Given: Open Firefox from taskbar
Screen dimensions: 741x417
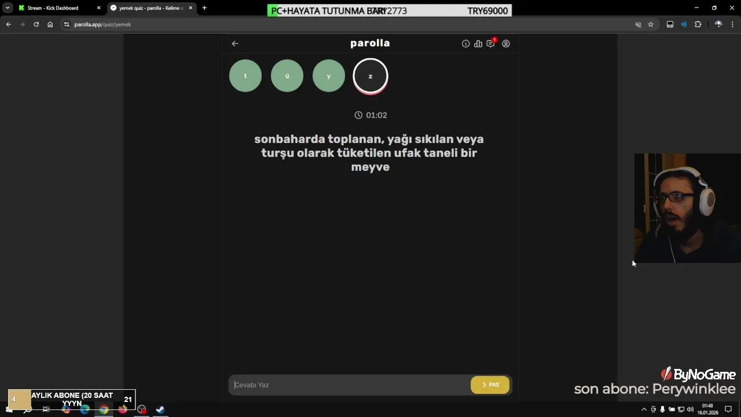Looking at the screenshot, I should 123,409.
